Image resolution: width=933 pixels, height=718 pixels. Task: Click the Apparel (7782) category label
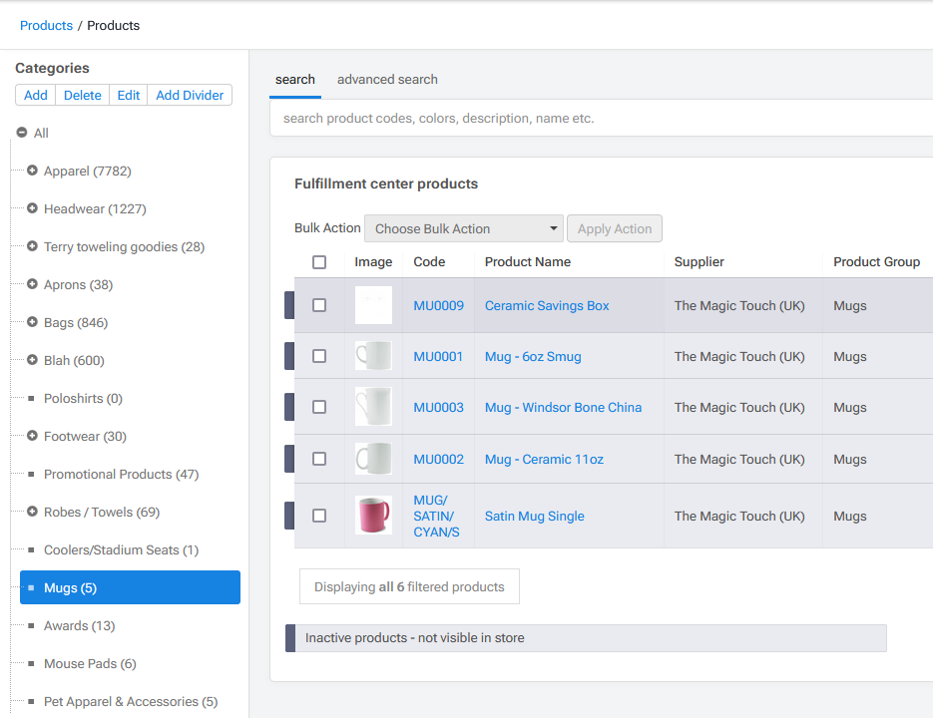click(88, 171)
